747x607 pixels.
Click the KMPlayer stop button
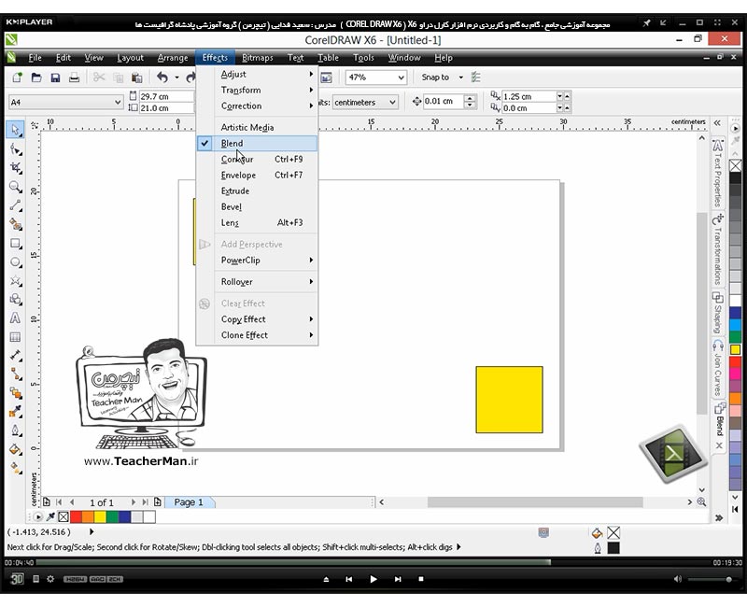tap(421, 579)
